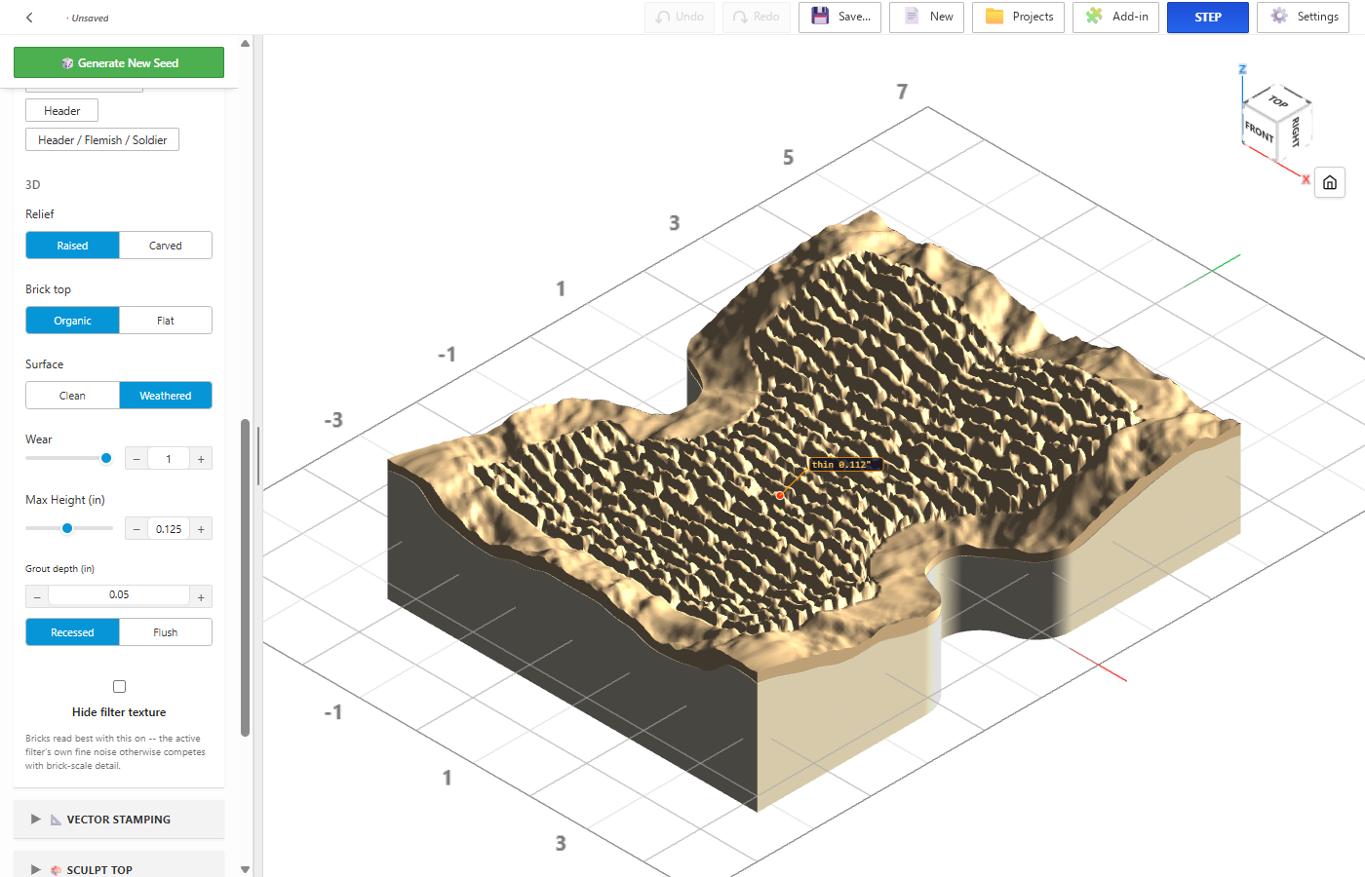Choose Organic brick top

pyautogui.click(x=72, y=321)
